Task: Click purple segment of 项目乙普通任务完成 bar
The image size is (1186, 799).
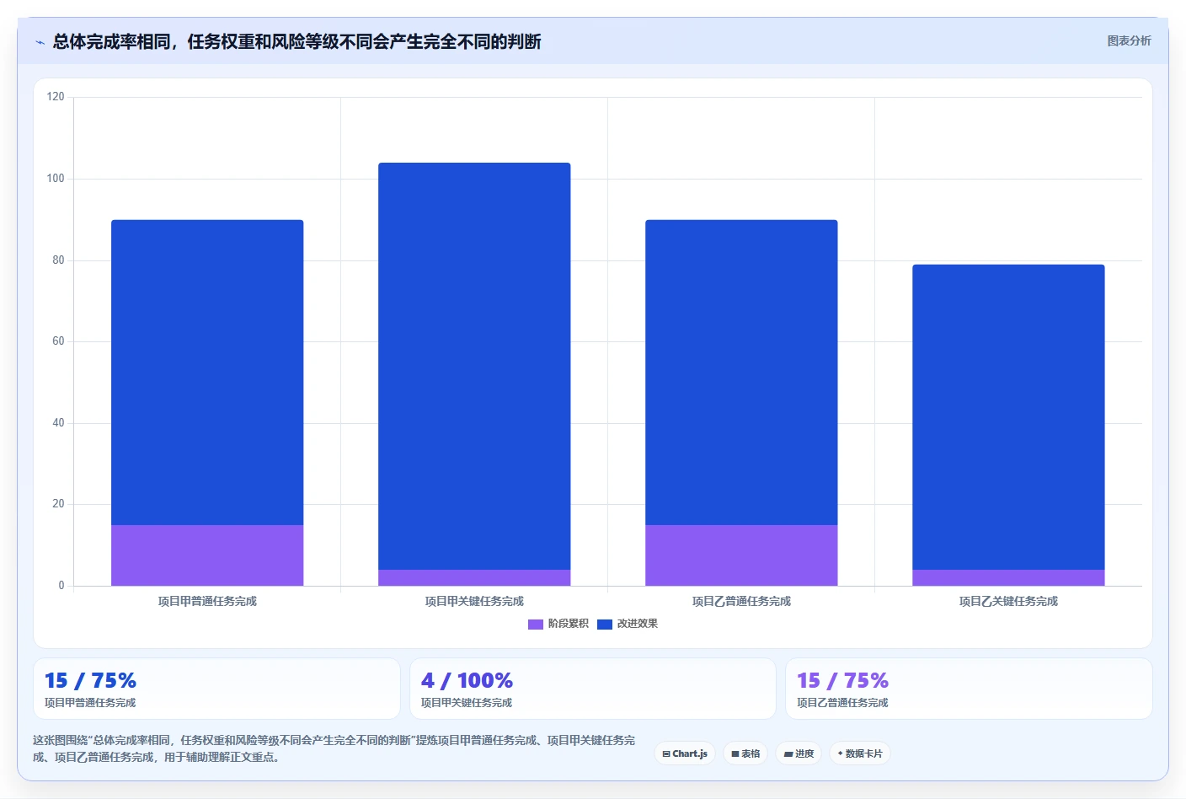Action: 741,555
